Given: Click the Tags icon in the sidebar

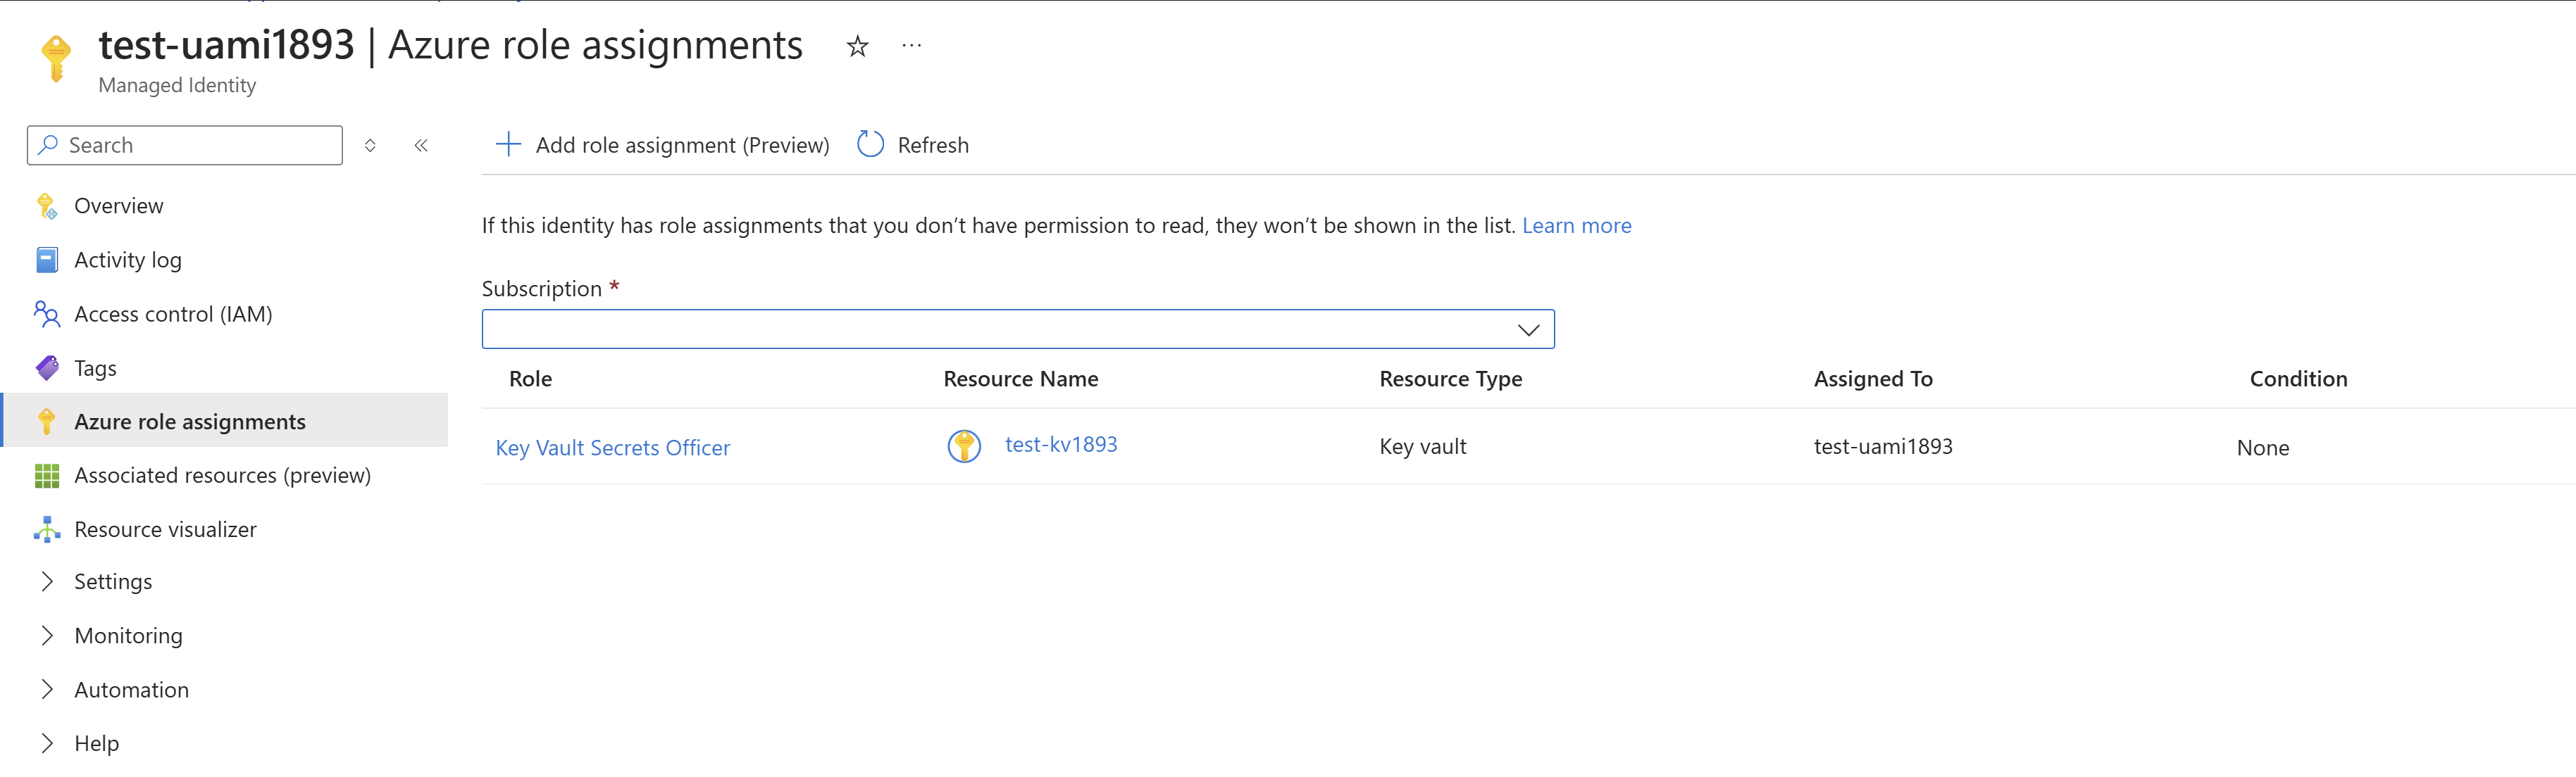Looking at the screenshot, I should [46, 367].
